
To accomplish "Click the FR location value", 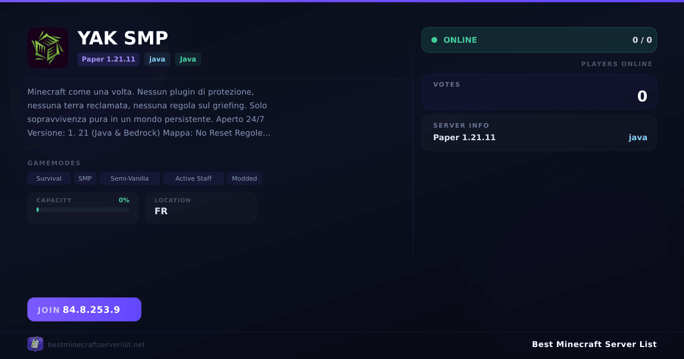I will click(161, 211).
